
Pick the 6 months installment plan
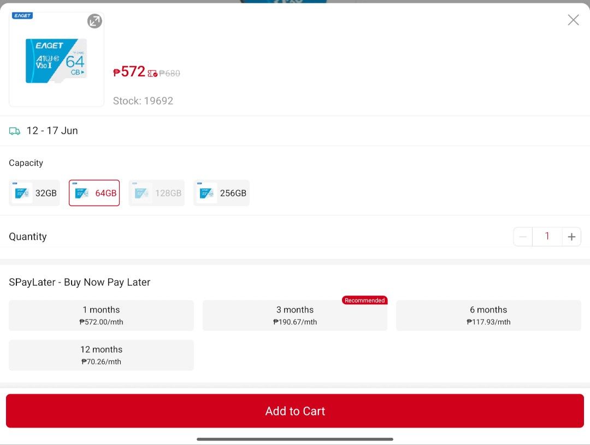click(x=488, y=315)
